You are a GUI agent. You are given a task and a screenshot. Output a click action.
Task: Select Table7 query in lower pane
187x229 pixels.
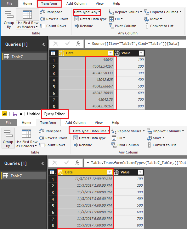coord(23,176)
